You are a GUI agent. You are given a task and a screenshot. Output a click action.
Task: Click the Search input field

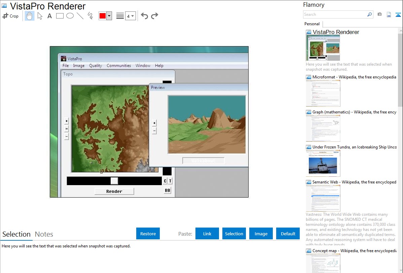(335, 14)
